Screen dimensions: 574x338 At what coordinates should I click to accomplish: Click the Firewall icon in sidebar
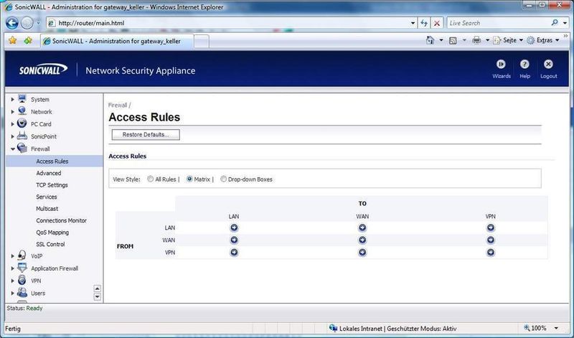point(22,148)
